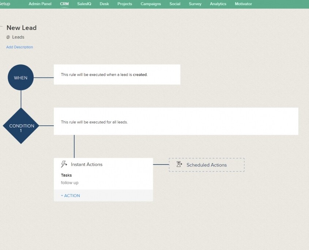Screen dimensions: 309x250
Task: Select the CONDITION 1 diamond node
Action: [x=21, y=126]
